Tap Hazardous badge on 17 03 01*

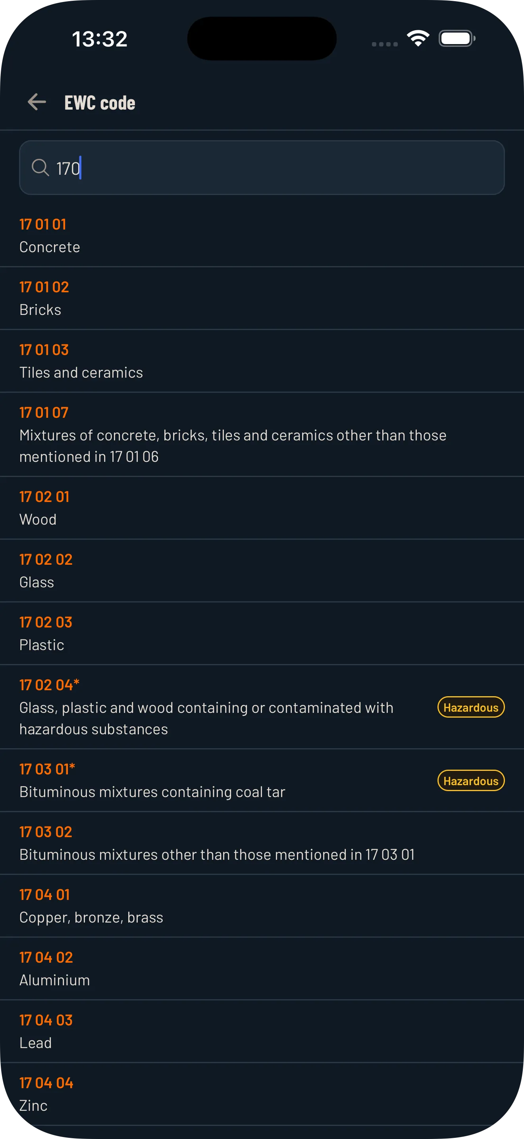(471, 780)
